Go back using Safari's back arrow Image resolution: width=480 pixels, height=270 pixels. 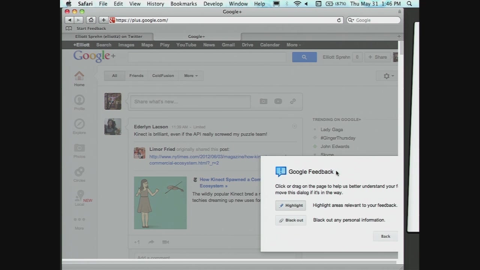[69, 20]
